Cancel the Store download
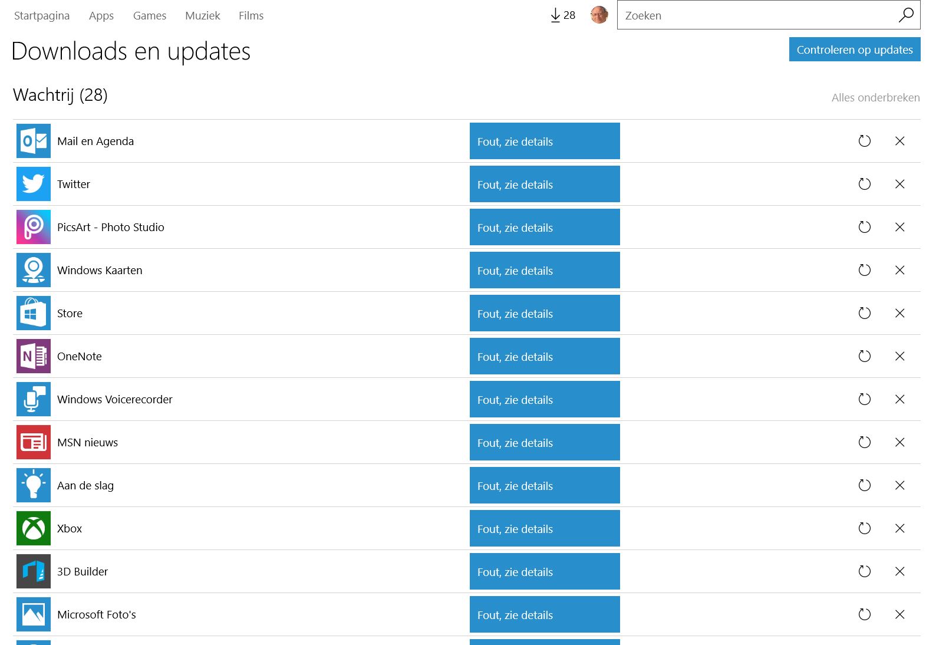This screenshot has width=926, height=645. (900, 313)
